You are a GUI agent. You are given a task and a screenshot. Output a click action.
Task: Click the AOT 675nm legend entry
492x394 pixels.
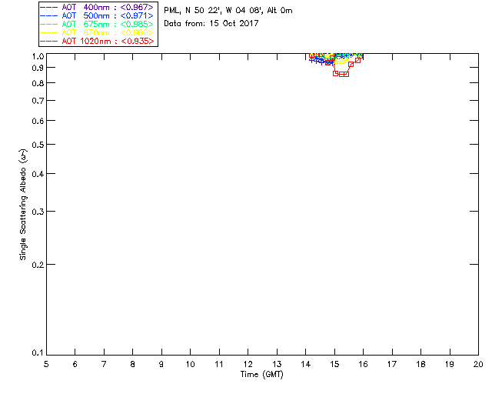(97, 24)
